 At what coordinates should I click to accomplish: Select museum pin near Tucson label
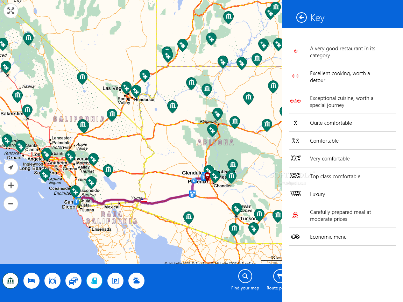click(x=259, y=214)
